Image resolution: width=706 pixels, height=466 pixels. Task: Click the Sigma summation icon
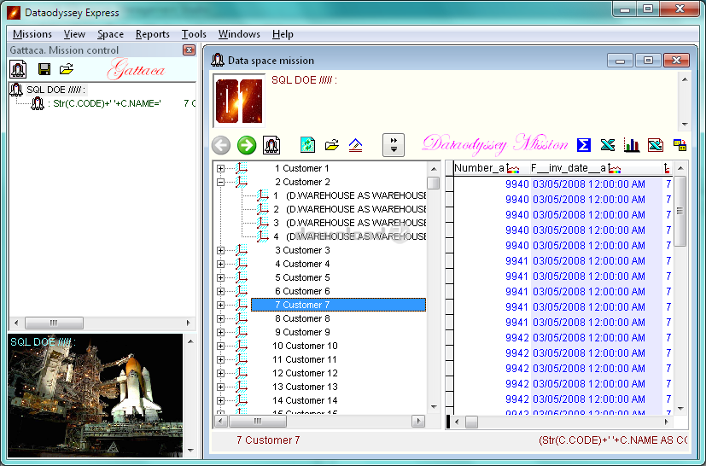[x=584, y=144]
